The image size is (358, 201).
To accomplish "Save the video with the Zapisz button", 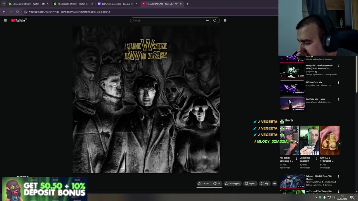I will coord(250,183).
